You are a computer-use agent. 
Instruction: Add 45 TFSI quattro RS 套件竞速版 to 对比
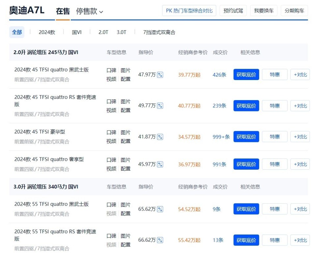tap(300, 106)
